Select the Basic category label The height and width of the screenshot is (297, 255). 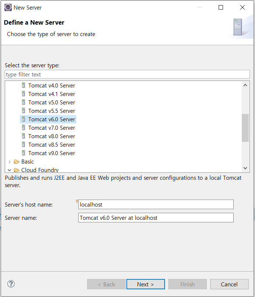coord(28,162)
